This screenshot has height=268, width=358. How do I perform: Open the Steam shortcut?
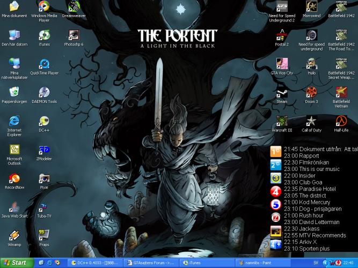pyautogui.click(x=282, y=92)
